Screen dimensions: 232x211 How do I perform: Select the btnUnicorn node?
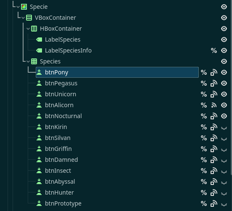click(x=61, y=94)
